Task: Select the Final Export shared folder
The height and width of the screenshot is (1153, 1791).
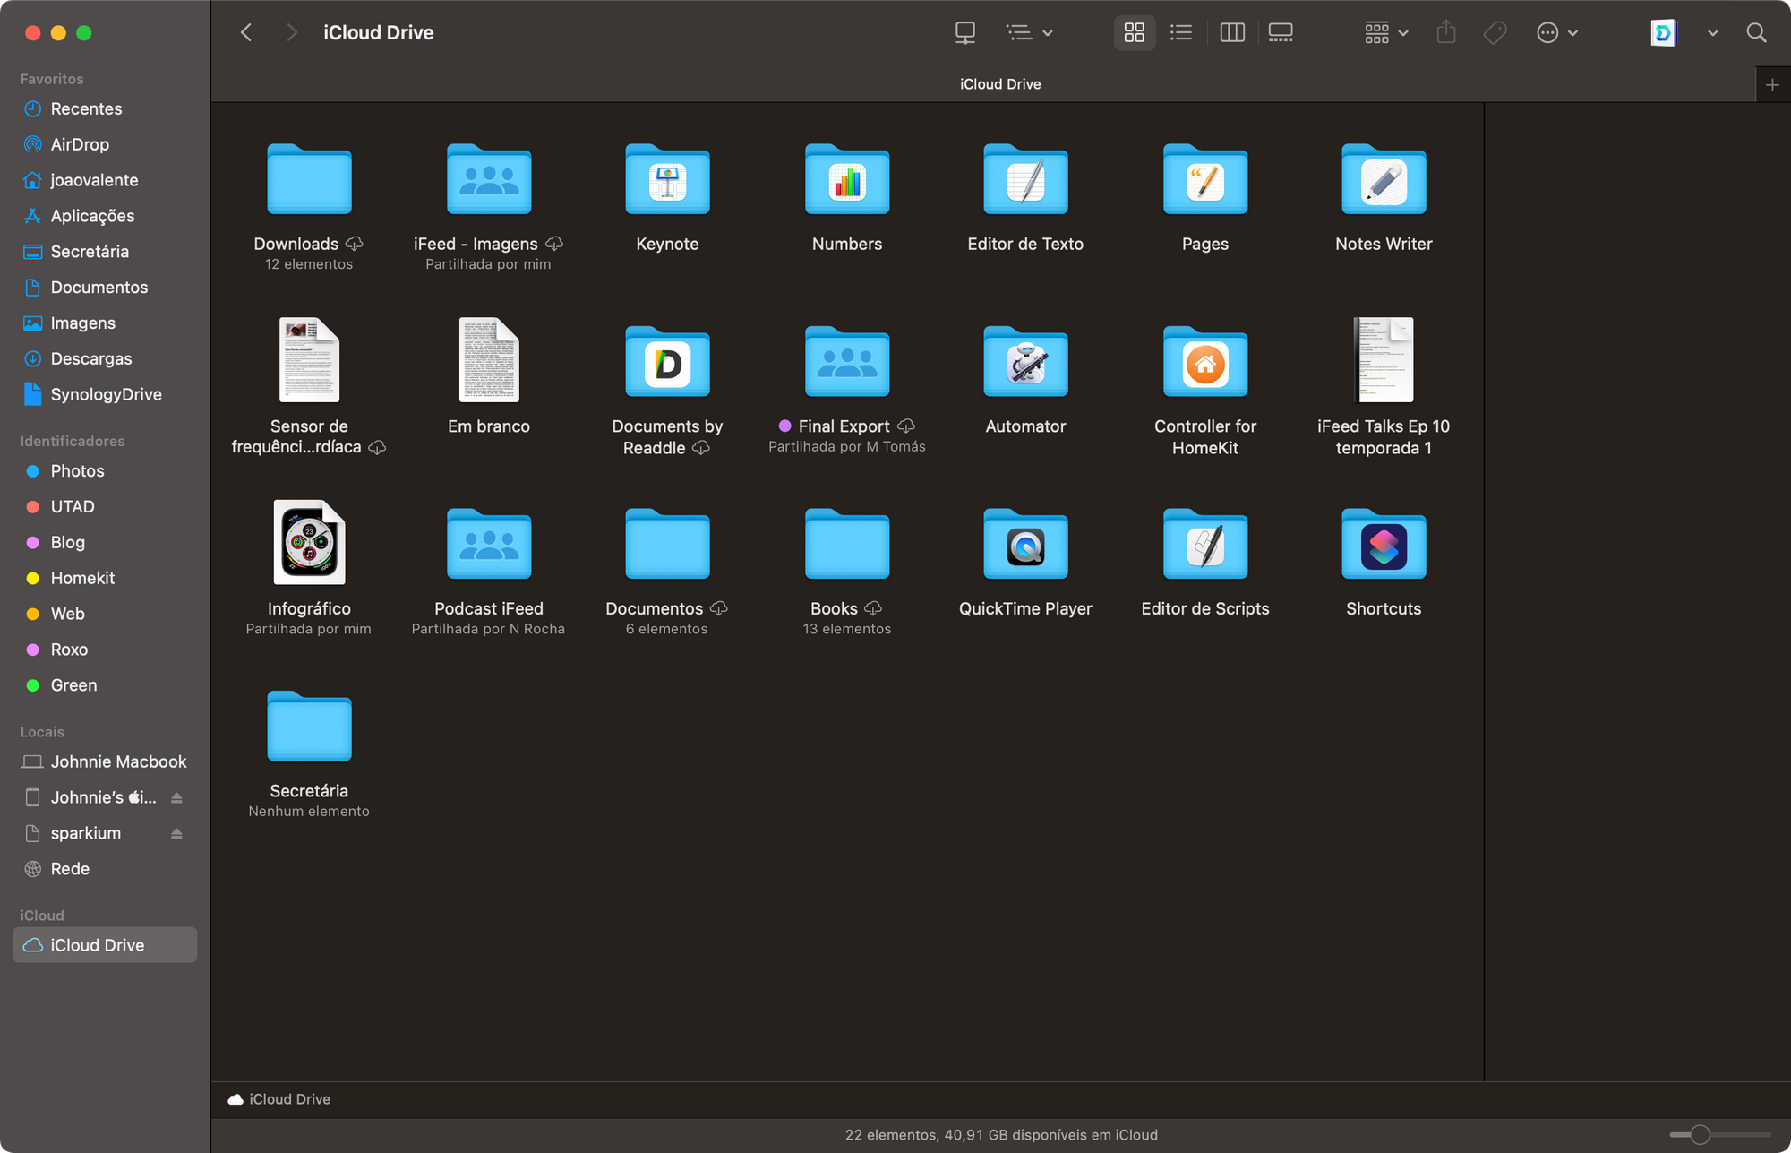Action: [846, 362]
